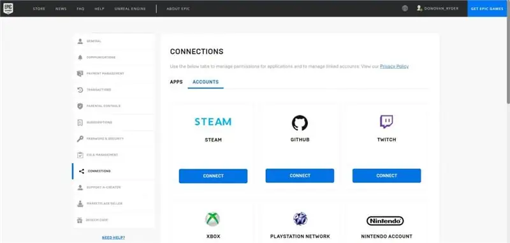This screenshot has width=510, height=243.
Task: Open Communications via the bell icon
Action: [x=80, y=57]
